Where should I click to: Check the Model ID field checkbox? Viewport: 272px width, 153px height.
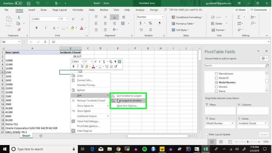216,78
